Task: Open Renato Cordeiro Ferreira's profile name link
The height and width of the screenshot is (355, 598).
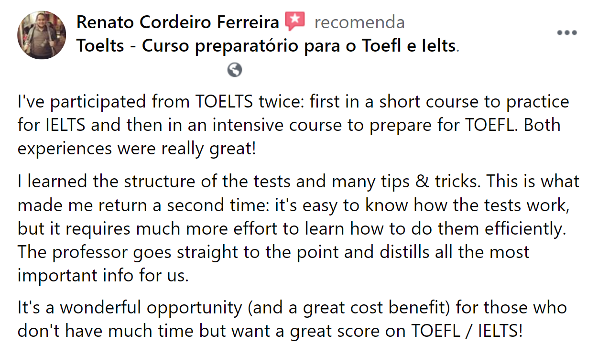Action: point(178,22)
